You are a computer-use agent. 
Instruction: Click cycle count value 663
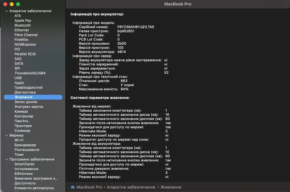tap(124, 81)
